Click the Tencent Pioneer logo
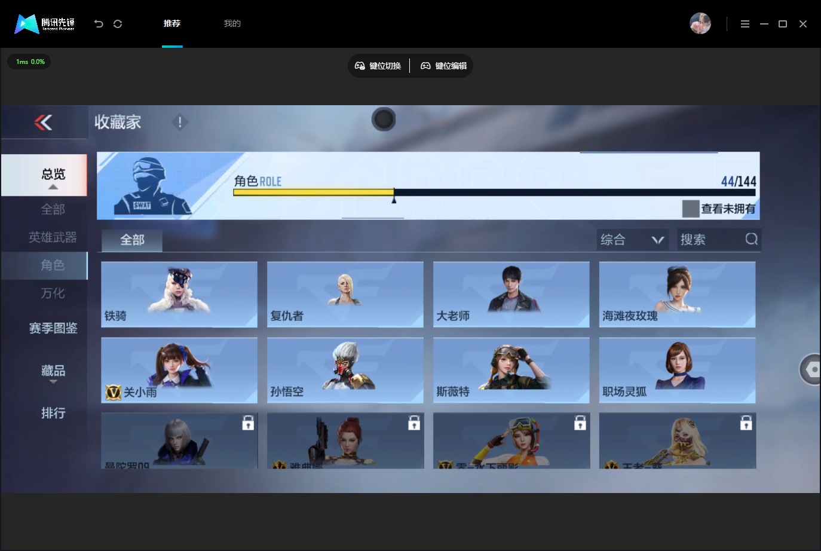The width and height of the screenshot is (821, 551). (45, 24)
